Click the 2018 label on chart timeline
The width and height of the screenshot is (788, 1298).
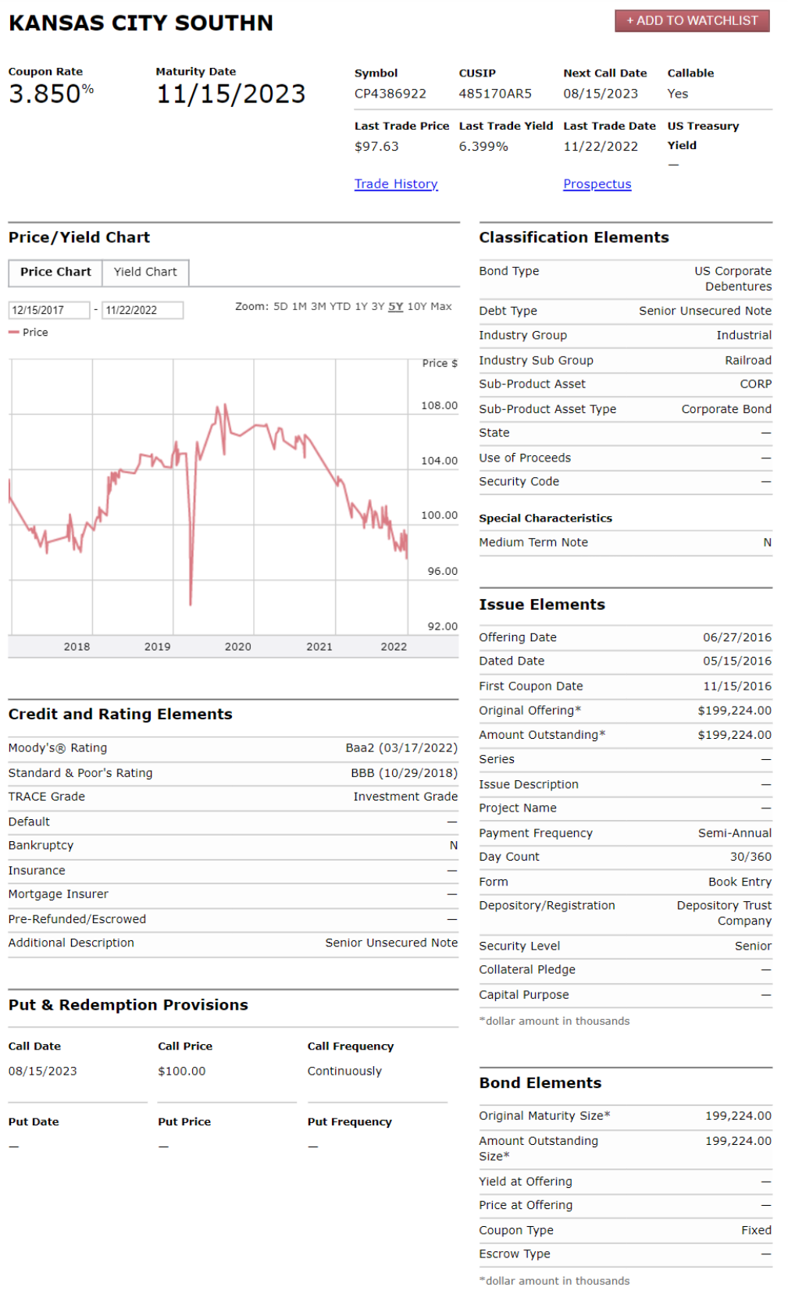(x=77, y=647)
